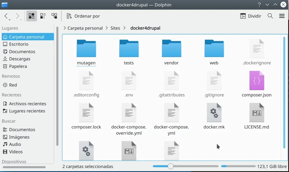Select text file icon below docker-compose.yml

(171, 151)
